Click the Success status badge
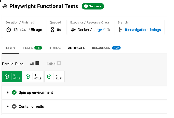Screen dimensions: 174x118 click(x=93, y=6)
